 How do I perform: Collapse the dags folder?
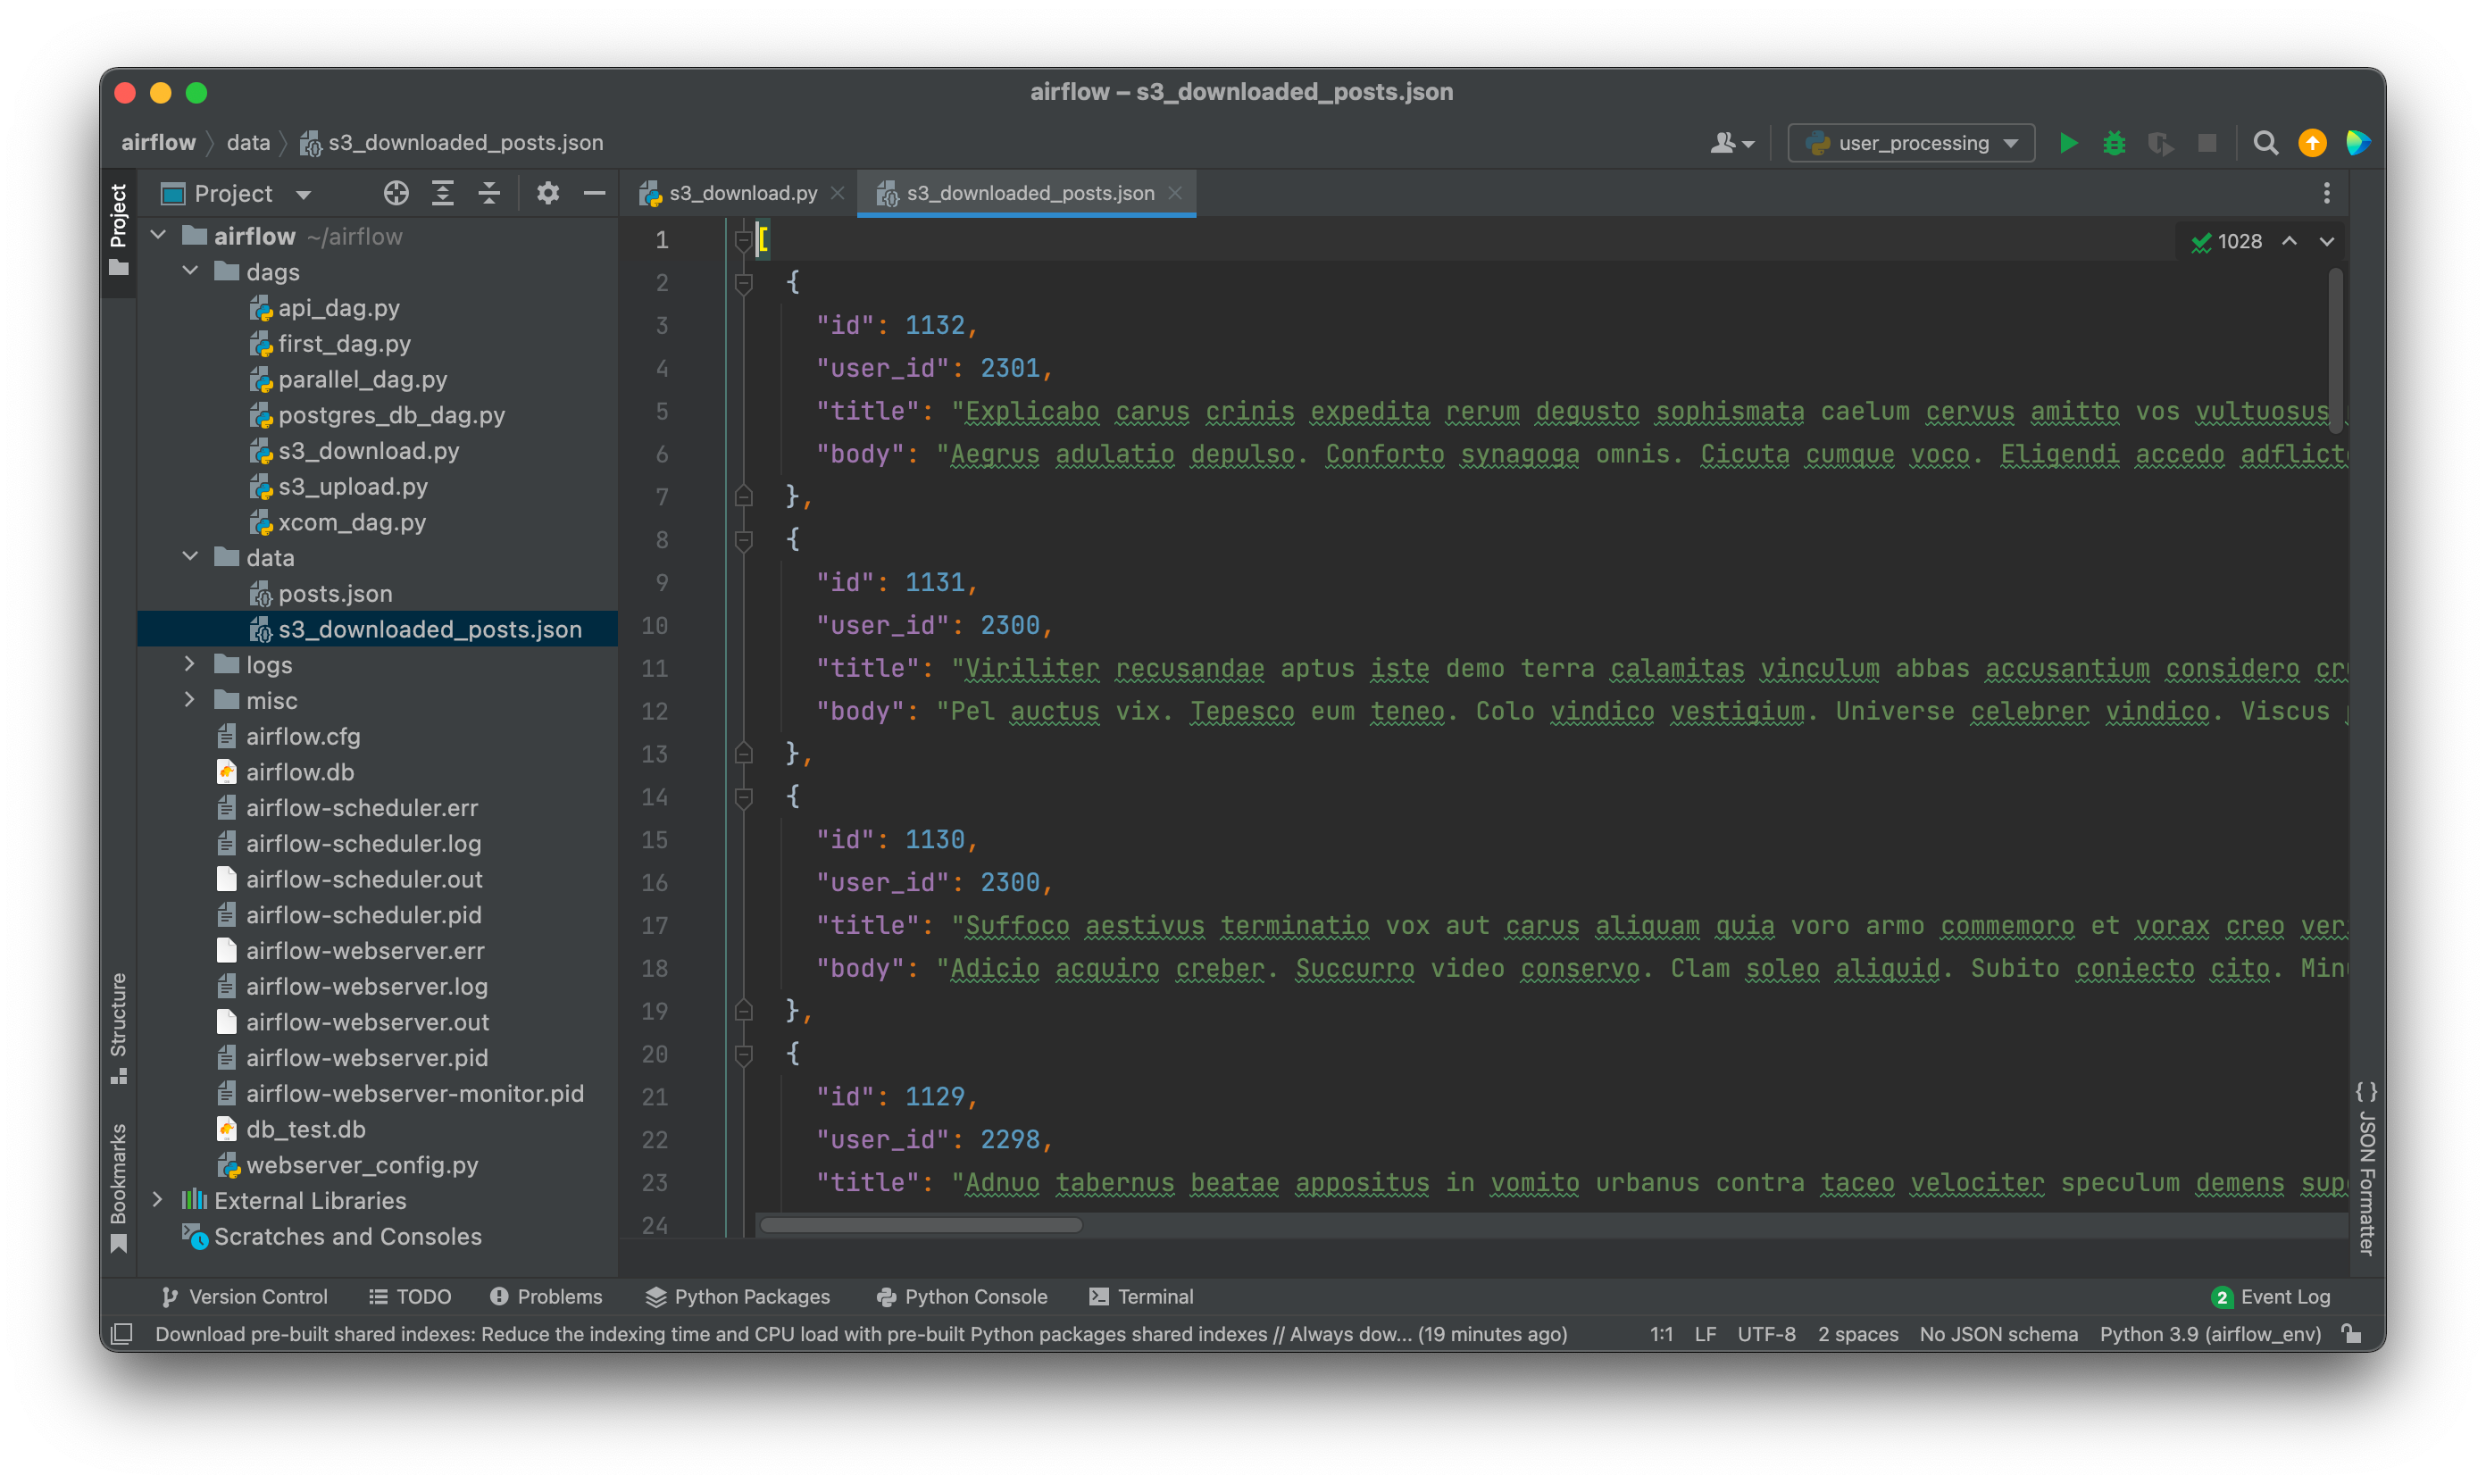click(x=190, y=271)
